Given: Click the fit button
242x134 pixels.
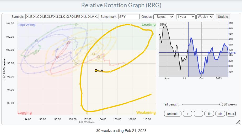Looking at the screenshot, I should point(209,114).
